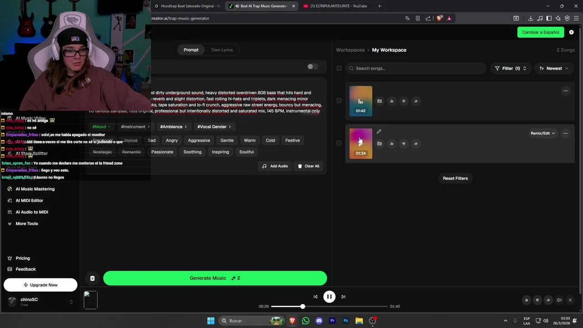Open the Newest sort dropdown
Screen dimensions: 583x328
pos(554,68)
